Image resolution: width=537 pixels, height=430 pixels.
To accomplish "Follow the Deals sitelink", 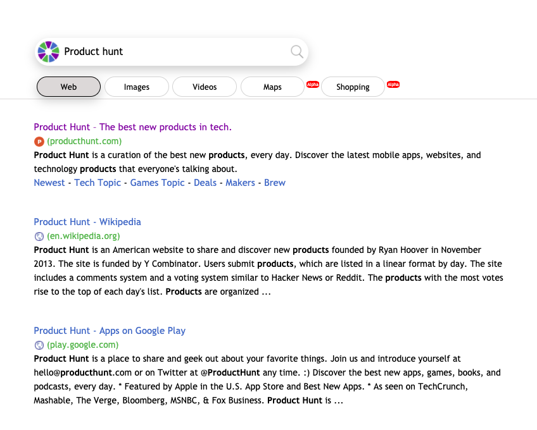I will (205, 183).
